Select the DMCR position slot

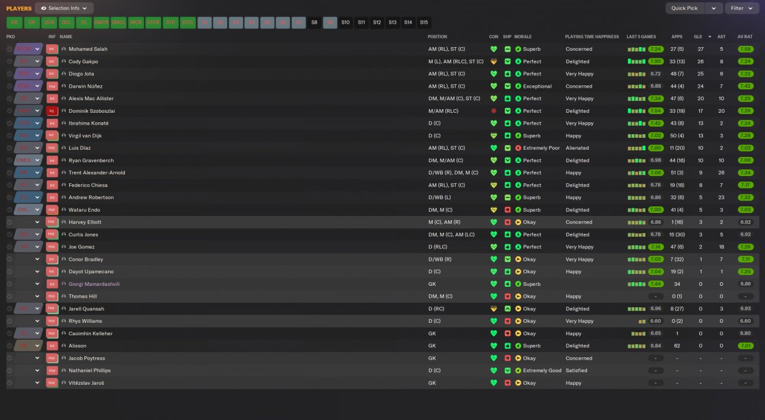click(x=101, y=23)
